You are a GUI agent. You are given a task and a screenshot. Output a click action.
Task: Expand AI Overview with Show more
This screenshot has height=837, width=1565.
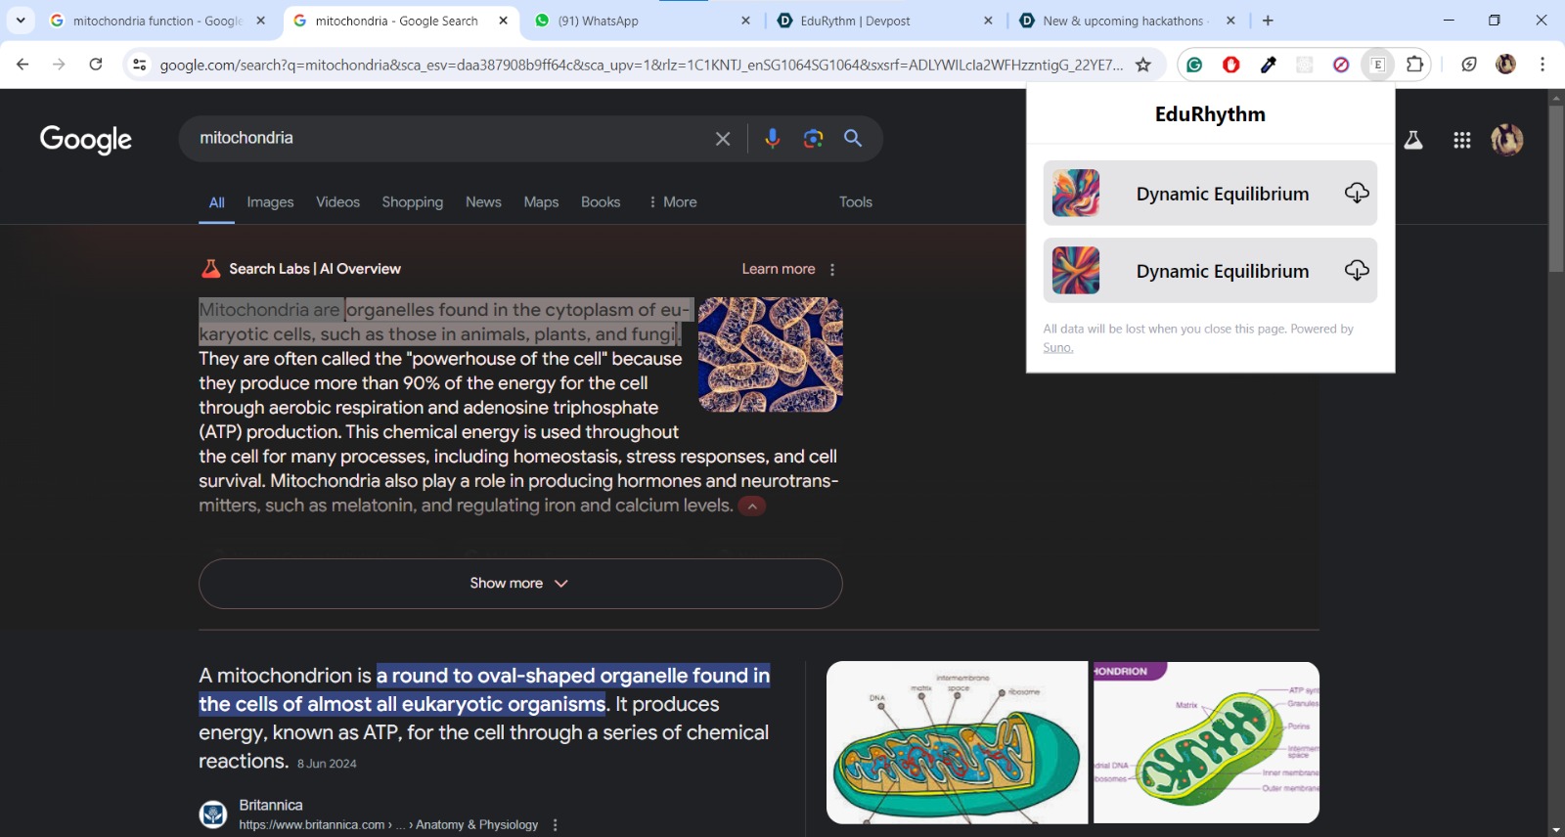tap(520, 584)
